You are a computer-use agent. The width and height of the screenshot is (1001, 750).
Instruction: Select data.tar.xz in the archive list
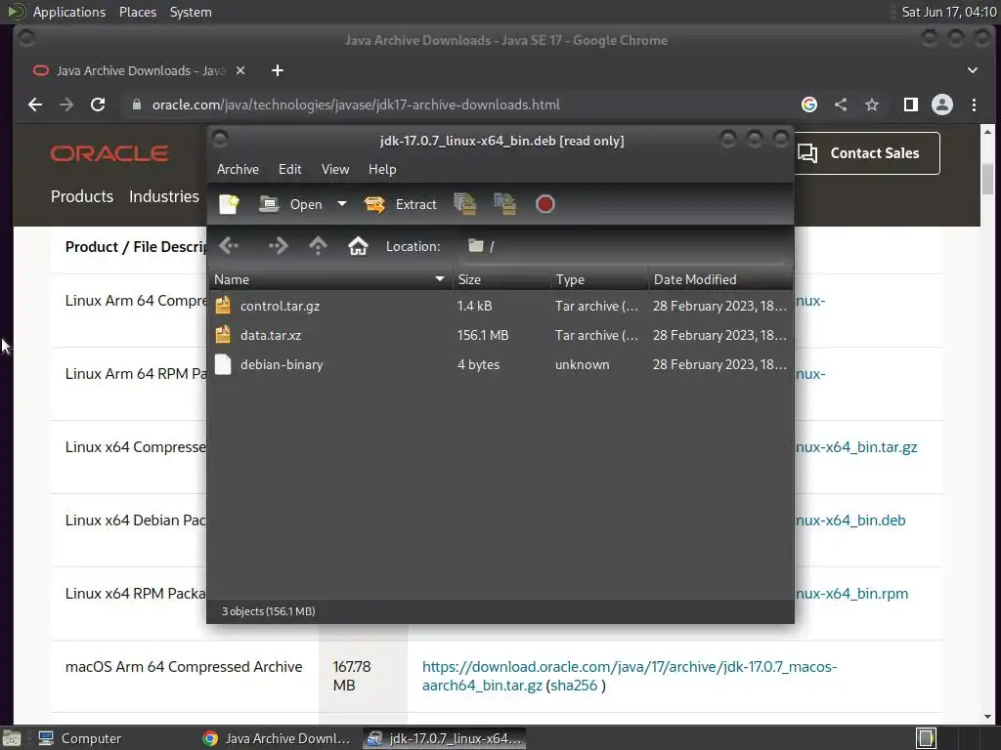click(x=500, y=336)
